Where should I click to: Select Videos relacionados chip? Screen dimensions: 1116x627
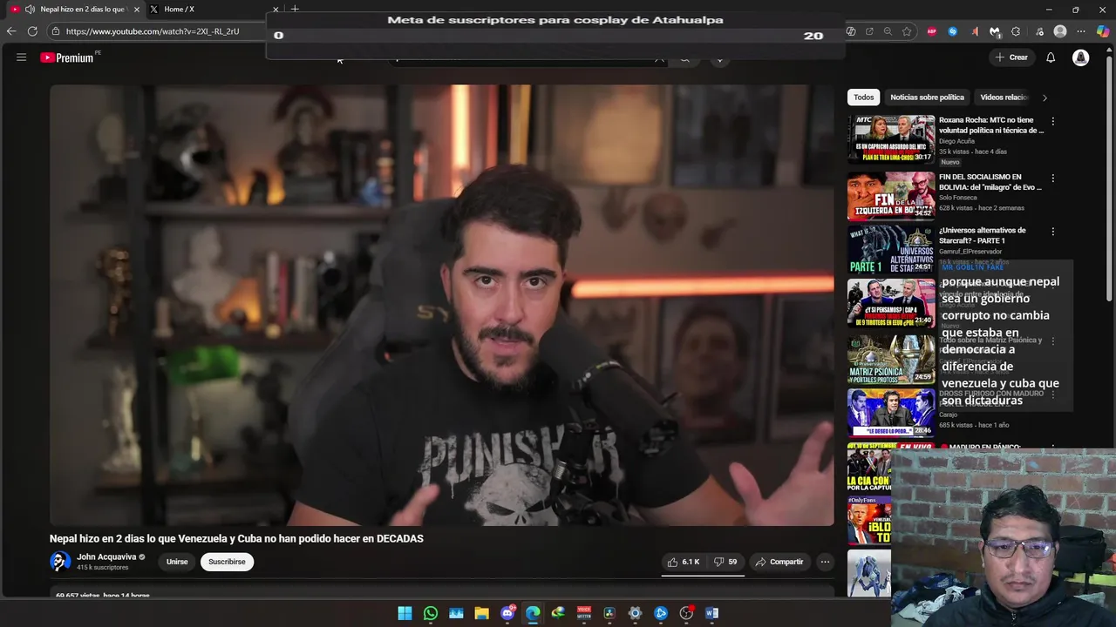1004,98
